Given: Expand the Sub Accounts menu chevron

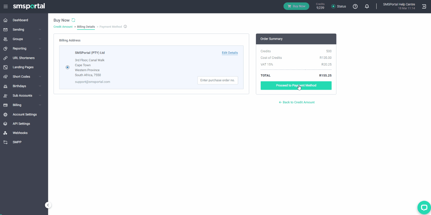Looking at the screenshot, I should click(x=40, y=96).
